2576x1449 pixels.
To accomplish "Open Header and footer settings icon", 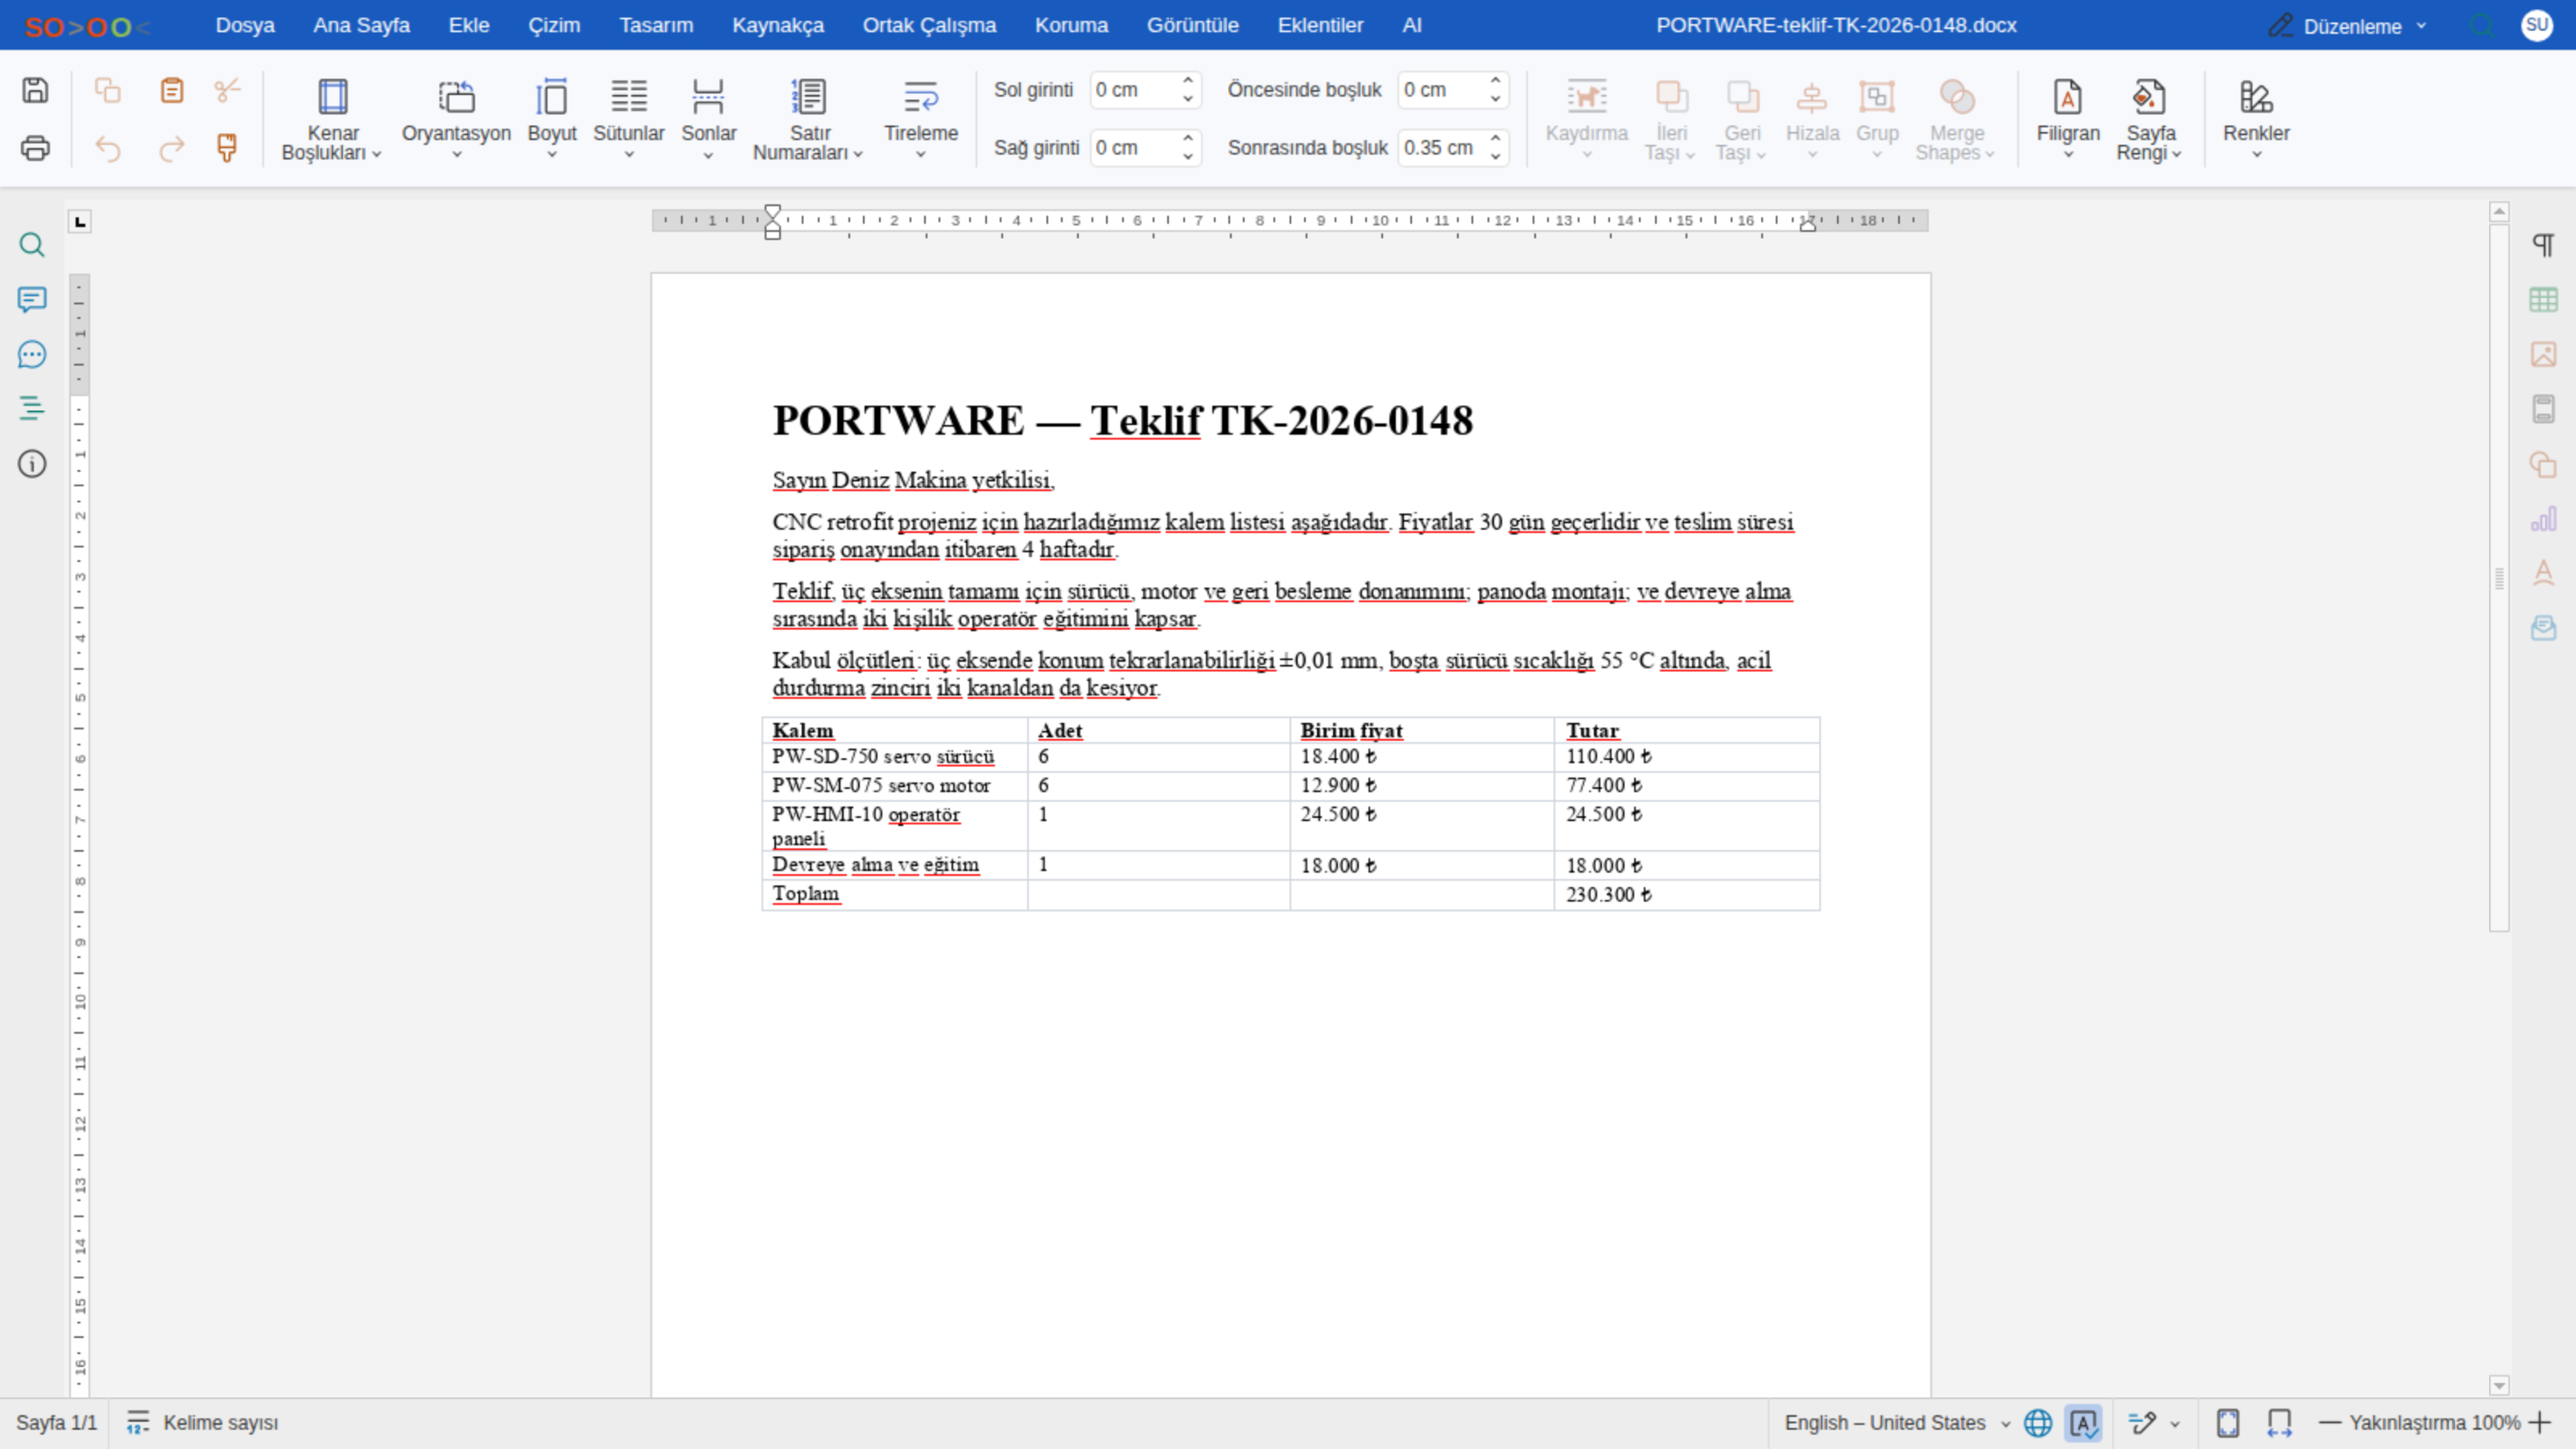I will pyautogui.click(x=2543, y=408).
